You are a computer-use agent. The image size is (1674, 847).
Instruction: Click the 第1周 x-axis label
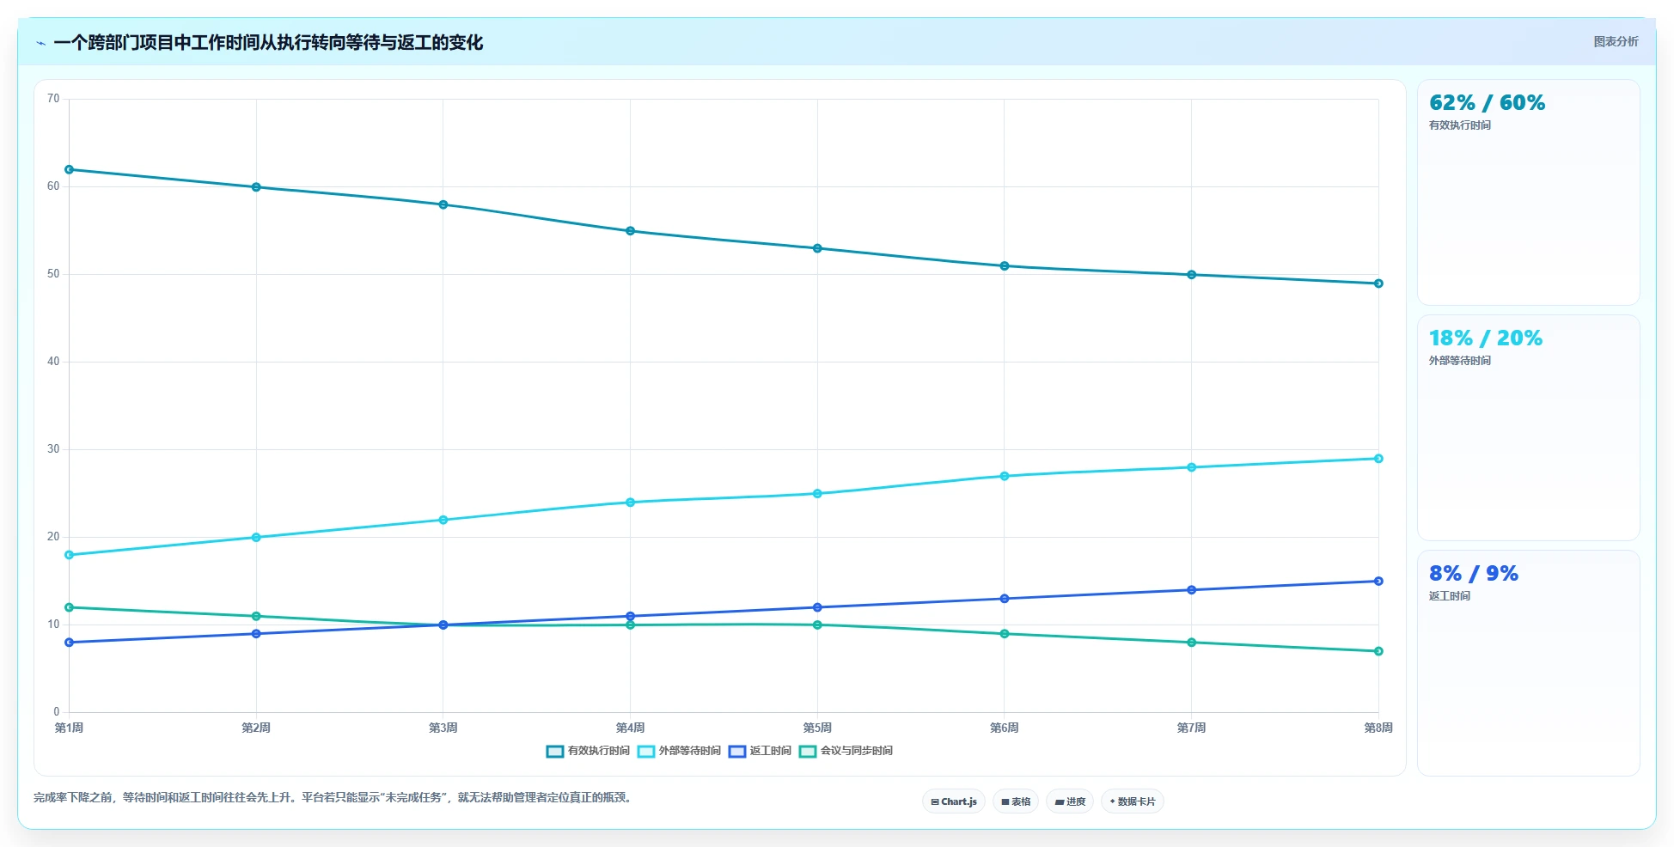coord(70,728)
